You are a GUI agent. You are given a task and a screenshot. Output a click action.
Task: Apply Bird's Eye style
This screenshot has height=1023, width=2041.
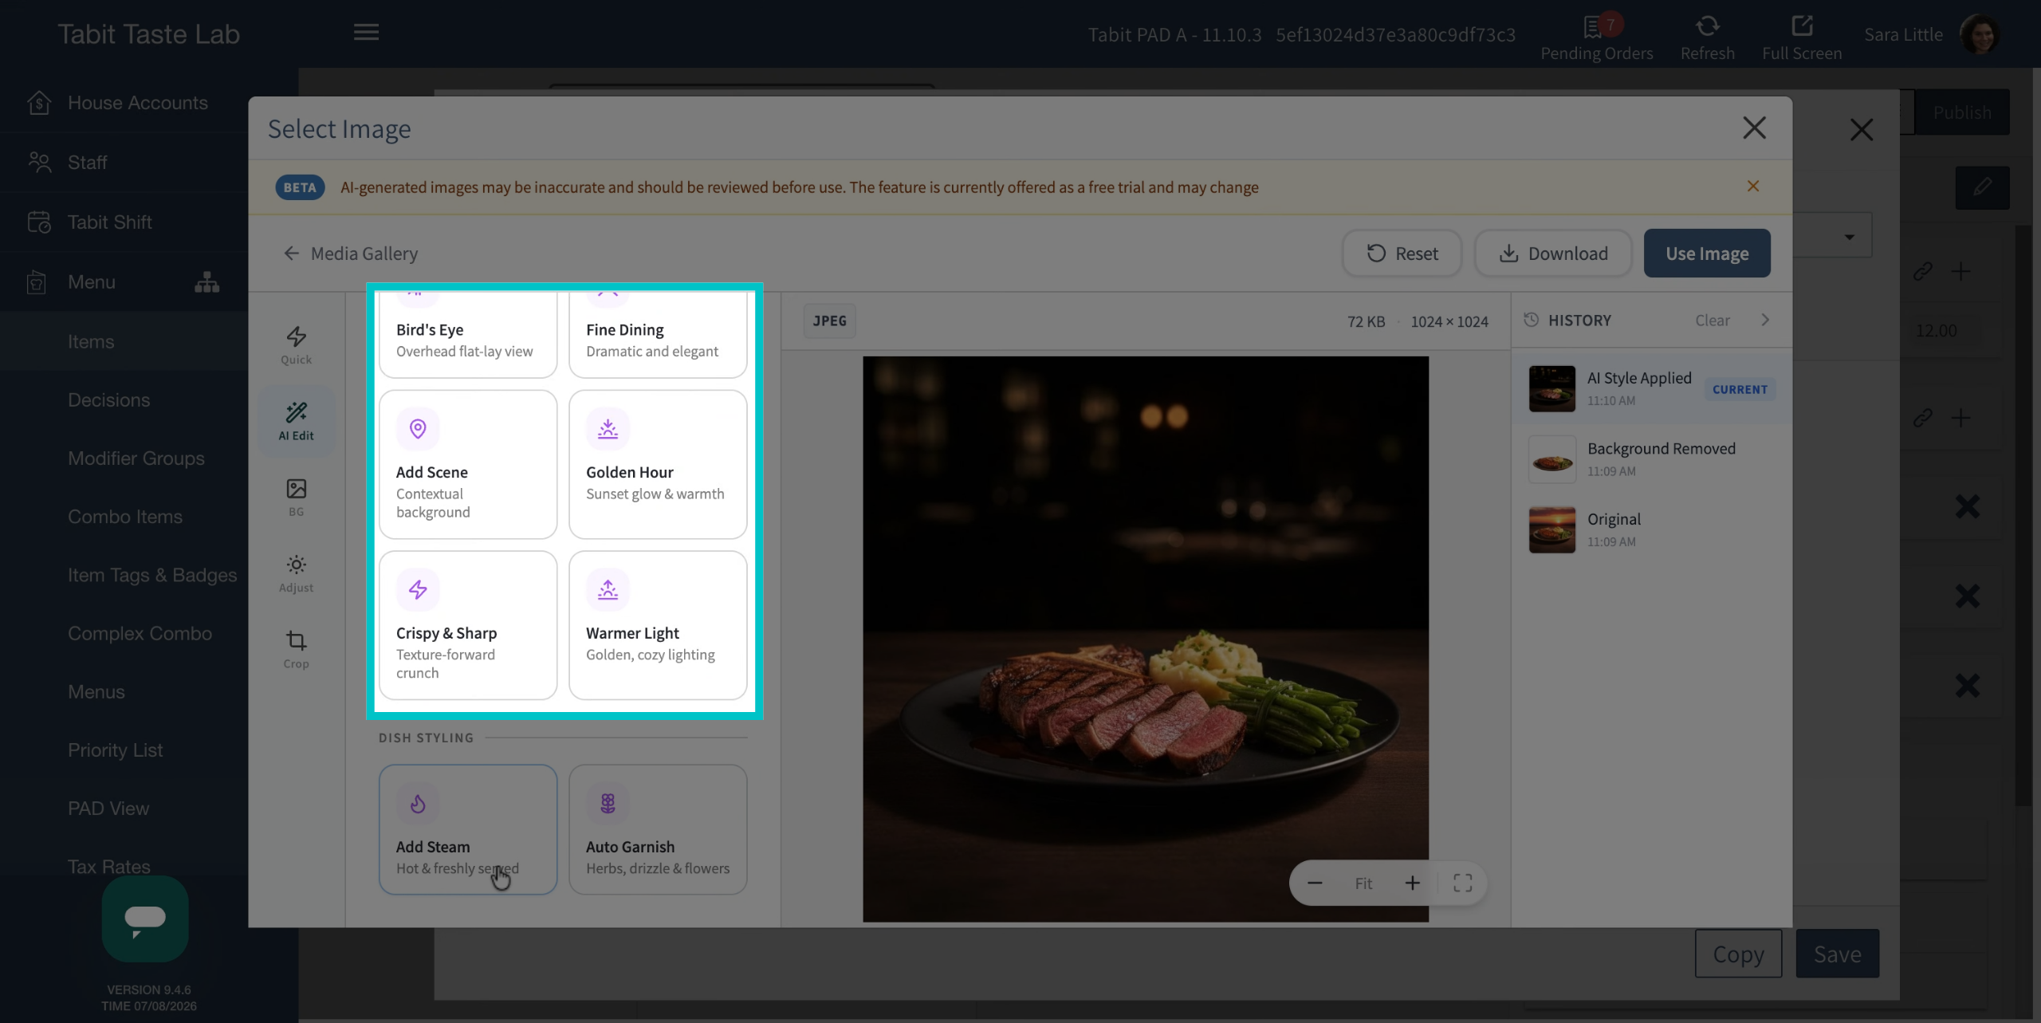(468, 335)
